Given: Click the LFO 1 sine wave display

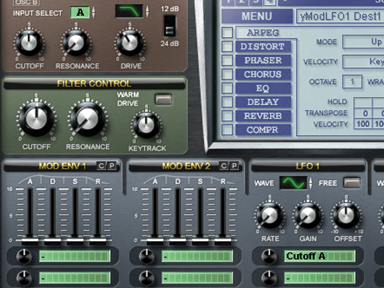Looking at the screenshot, I should (293, 183).
